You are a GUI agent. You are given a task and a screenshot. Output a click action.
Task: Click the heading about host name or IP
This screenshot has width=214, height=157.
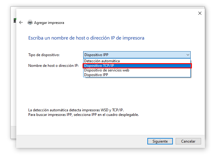click(86, 38)
